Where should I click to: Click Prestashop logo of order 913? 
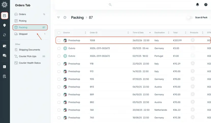click(65, 71)
